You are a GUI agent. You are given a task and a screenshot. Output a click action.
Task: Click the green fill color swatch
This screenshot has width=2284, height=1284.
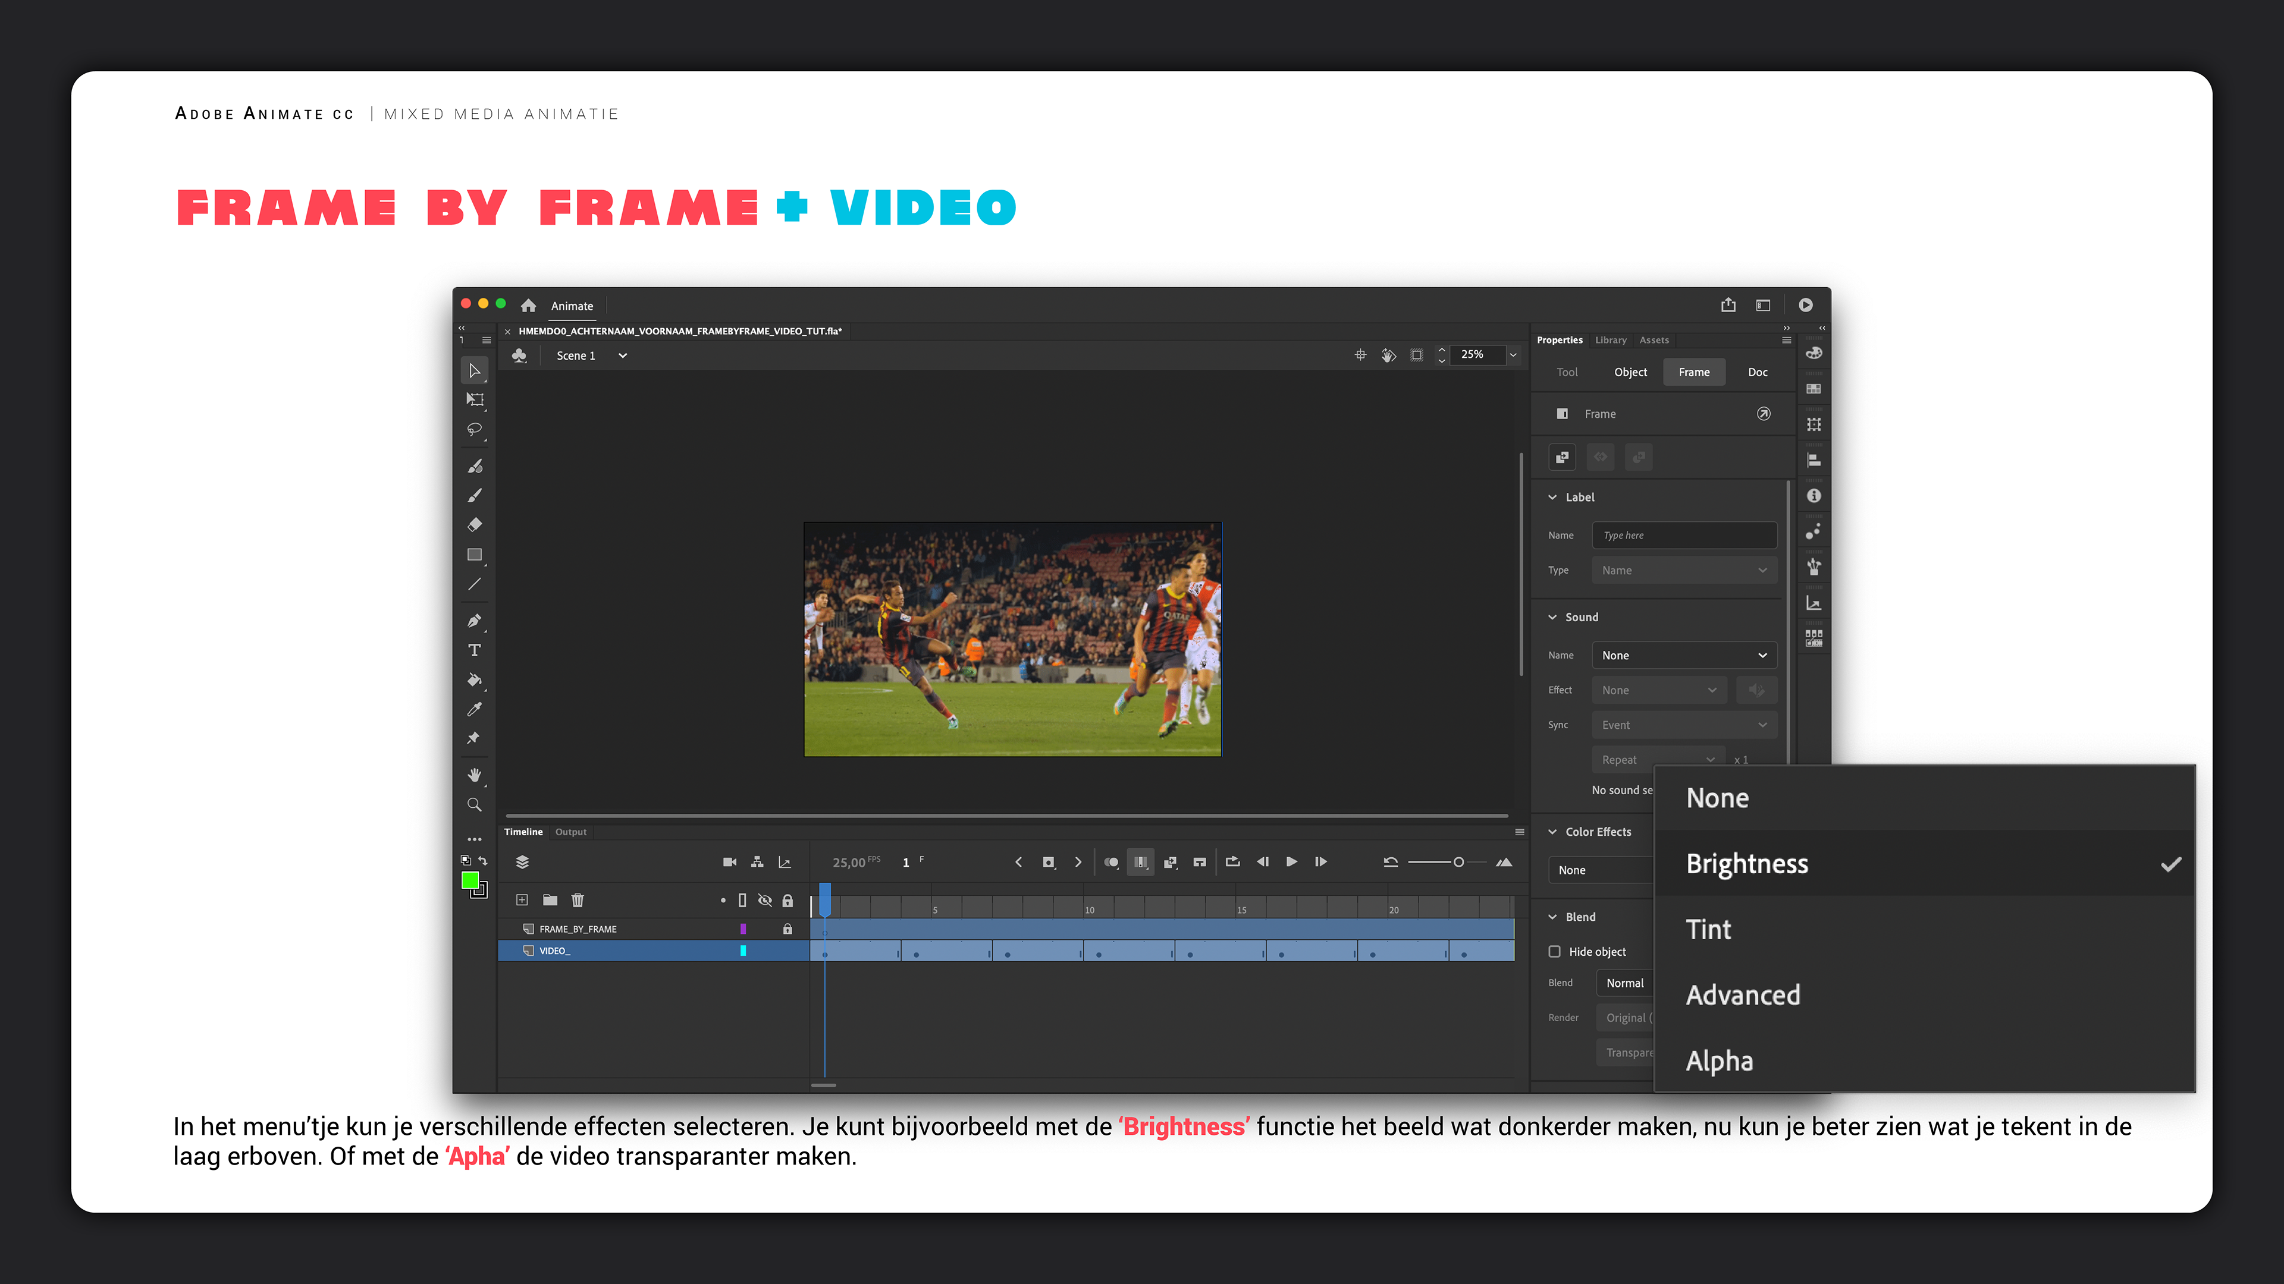click(470, 880)
